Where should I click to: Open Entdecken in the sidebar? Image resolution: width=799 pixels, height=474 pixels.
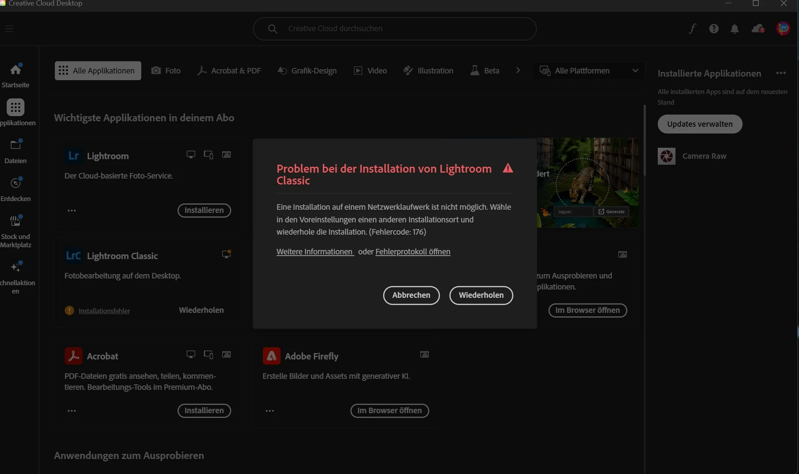pos(15,183)
